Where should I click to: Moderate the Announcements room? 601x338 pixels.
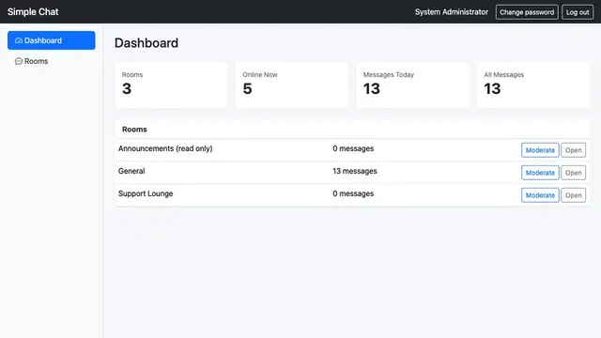pyautogui.click(x=540, y=150)
